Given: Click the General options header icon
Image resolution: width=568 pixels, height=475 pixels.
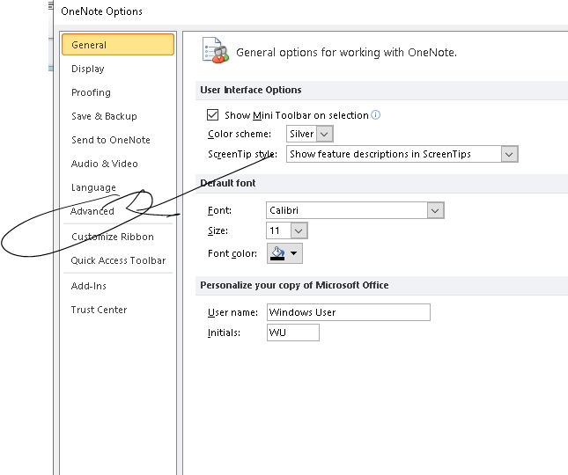Looking at the screenshot, I should 215,50.
